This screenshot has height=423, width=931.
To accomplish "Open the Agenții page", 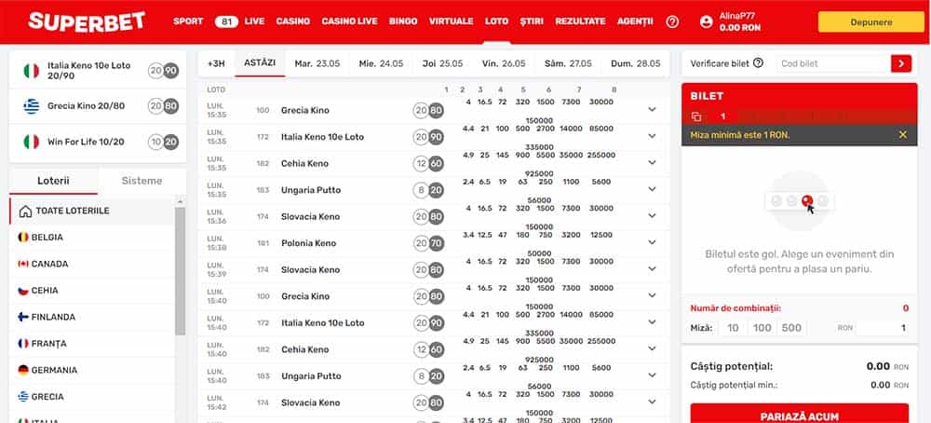I will (x=635, y=21).
